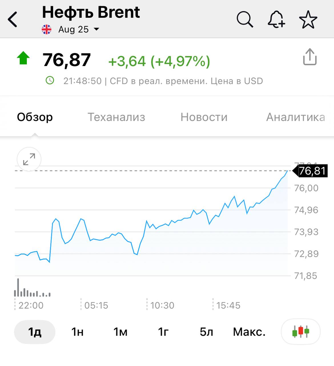Show the Макс. chart period
Screen dimensions: 334x366
click(249, 332)
